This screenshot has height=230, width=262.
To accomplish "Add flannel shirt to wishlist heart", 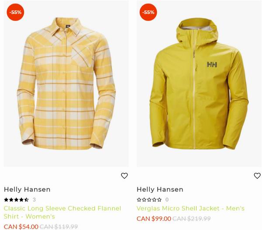I will pyautogui.click(x=124, y=176).
